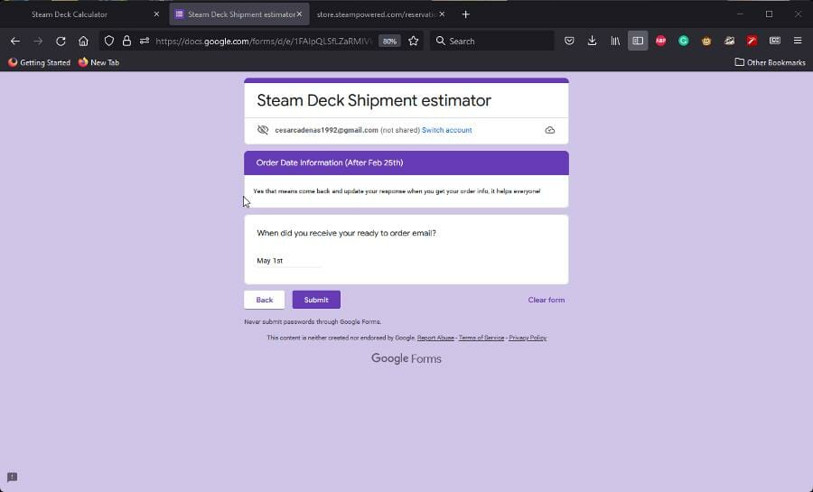The width and height of the screenshot is (813, 492).
Task: Close the Steam Deck Calculator tab
Action: [156, 14]
